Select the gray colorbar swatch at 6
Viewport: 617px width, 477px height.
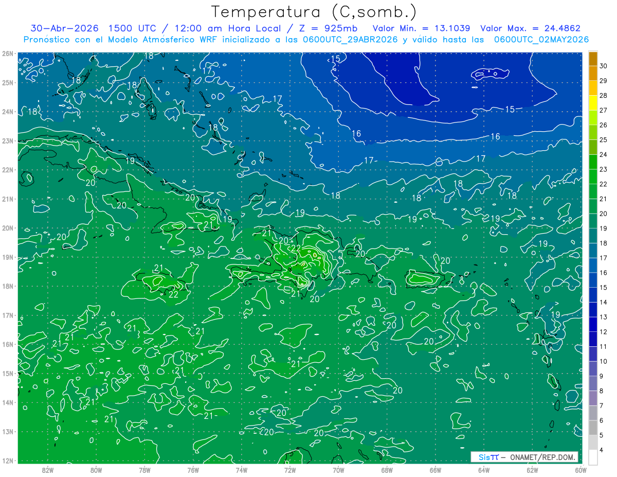pos(593,413)
